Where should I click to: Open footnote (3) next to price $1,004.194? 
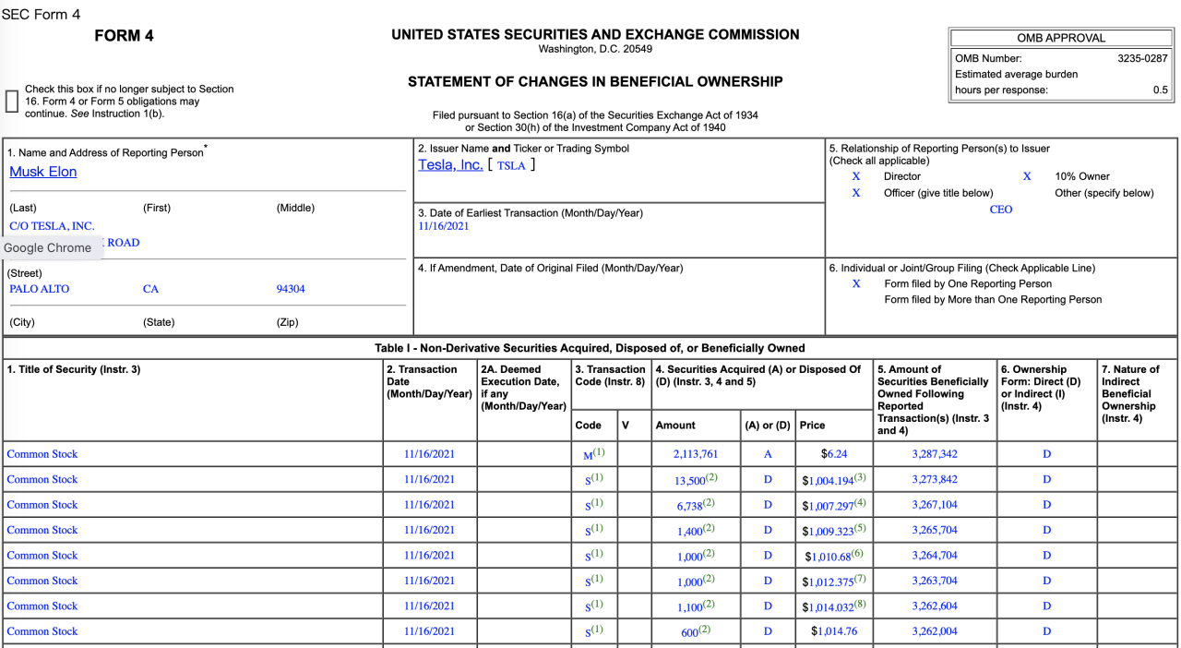point(859,477)
